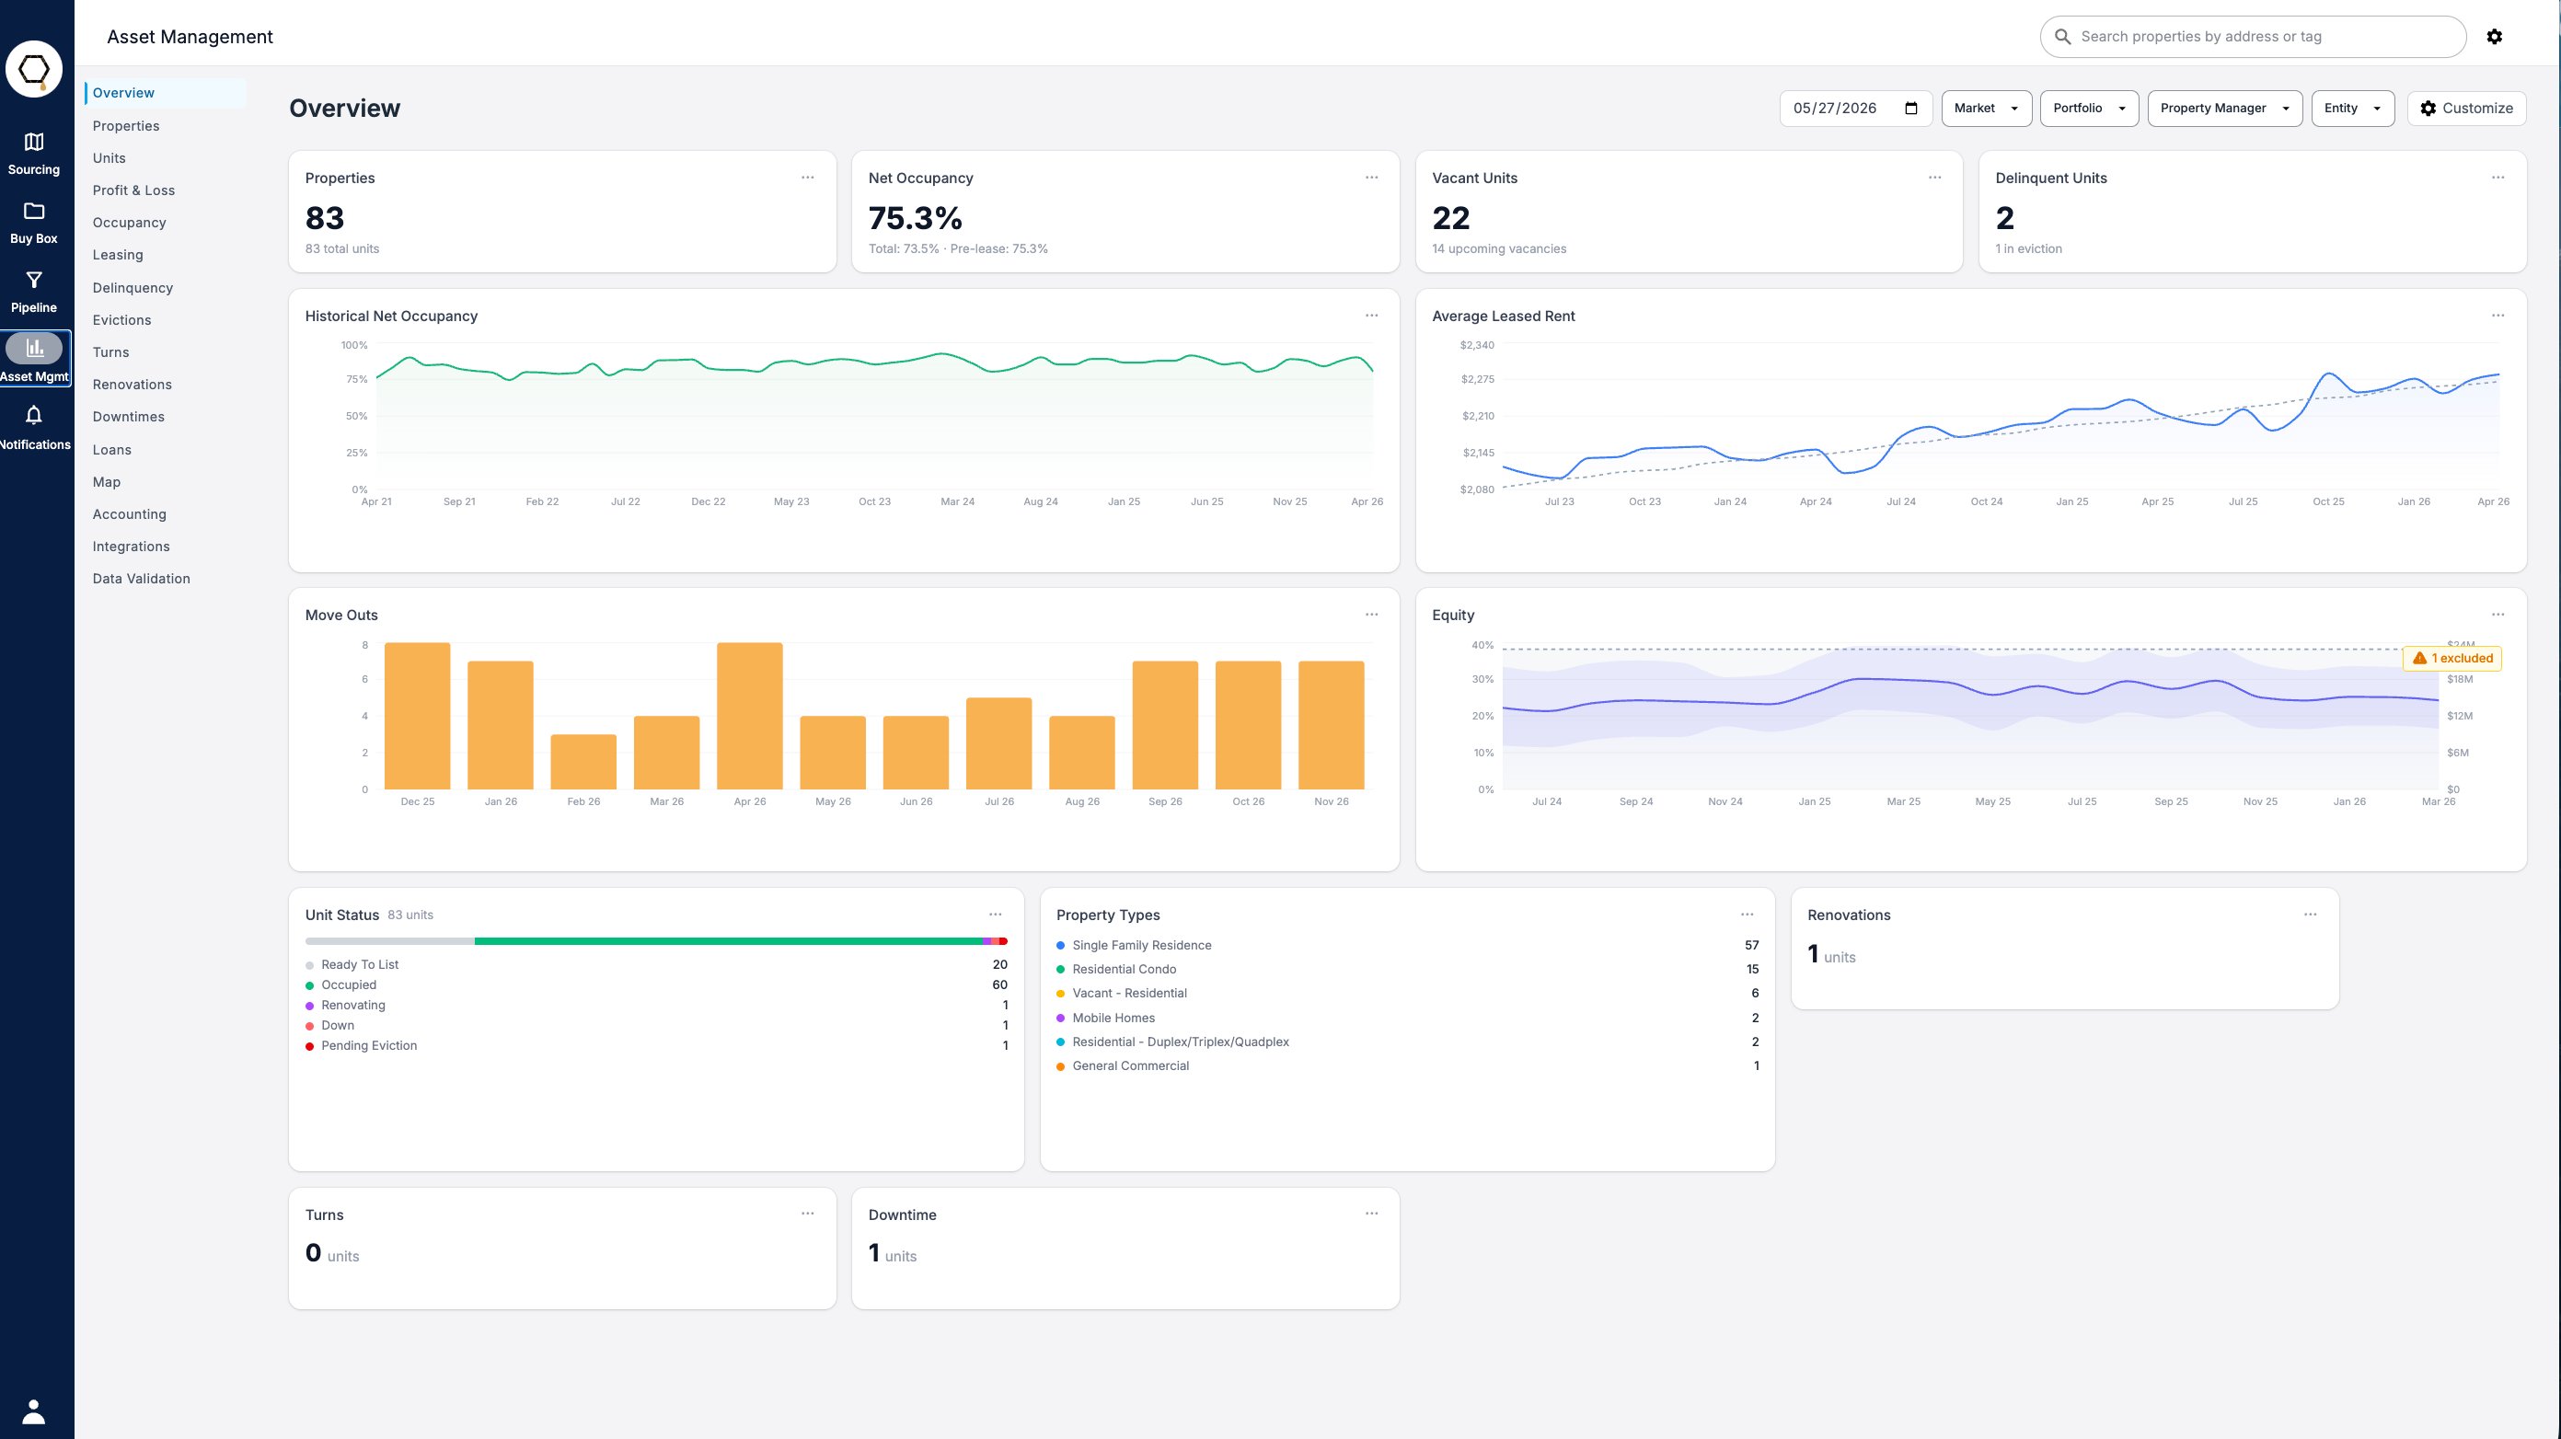This screenshot has width=2561, height=1439.
Task: Click search magnifier icon
Action: click(2063, 37)
